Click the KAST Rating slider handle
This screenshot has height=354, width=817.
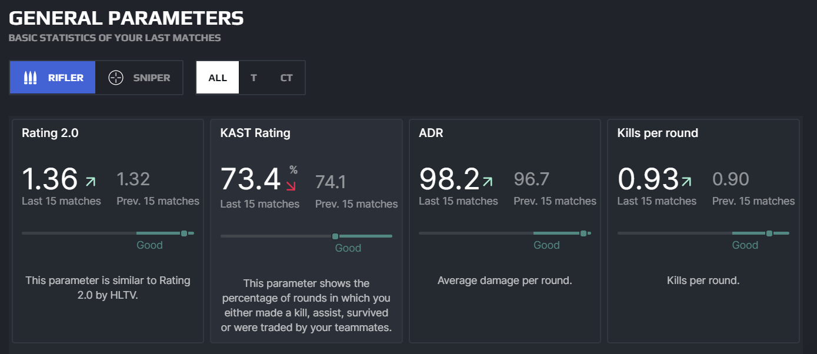click(x=335, y=236)
